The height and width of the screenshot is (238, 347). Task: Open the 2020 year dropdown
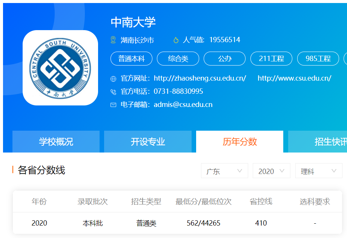[x=271, y=171]
